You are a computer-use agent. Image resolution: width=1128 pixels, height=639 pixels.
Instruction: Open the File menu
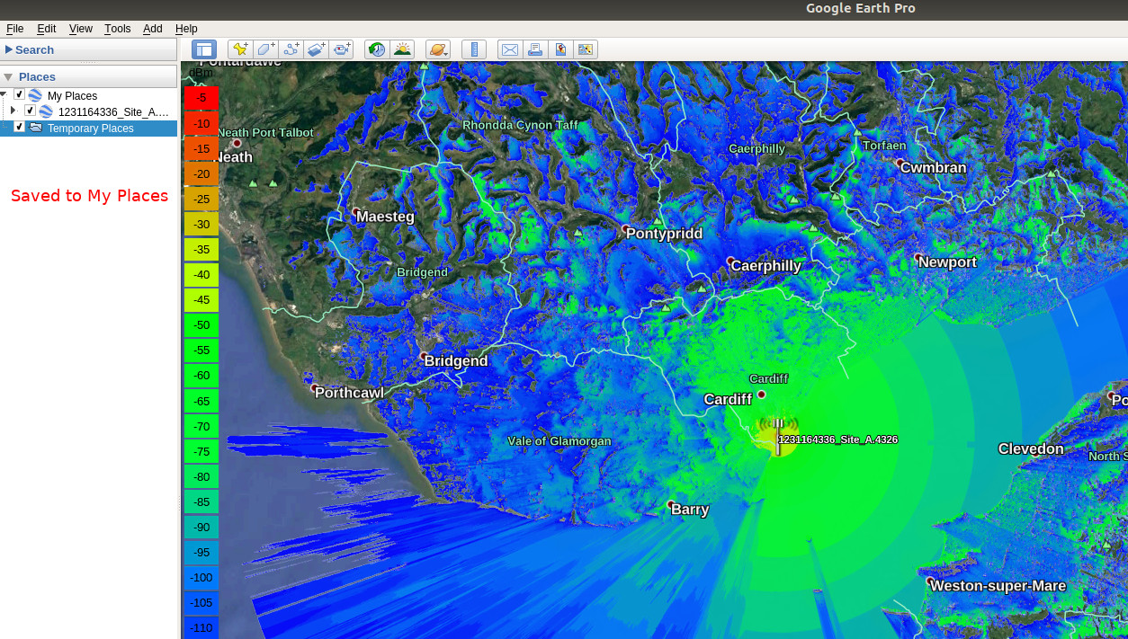click(15, 29)
